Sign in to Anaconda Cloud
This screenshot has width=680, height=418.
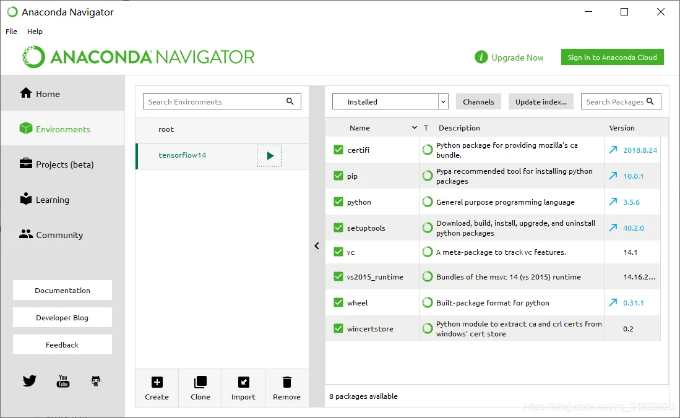(613, 58)
